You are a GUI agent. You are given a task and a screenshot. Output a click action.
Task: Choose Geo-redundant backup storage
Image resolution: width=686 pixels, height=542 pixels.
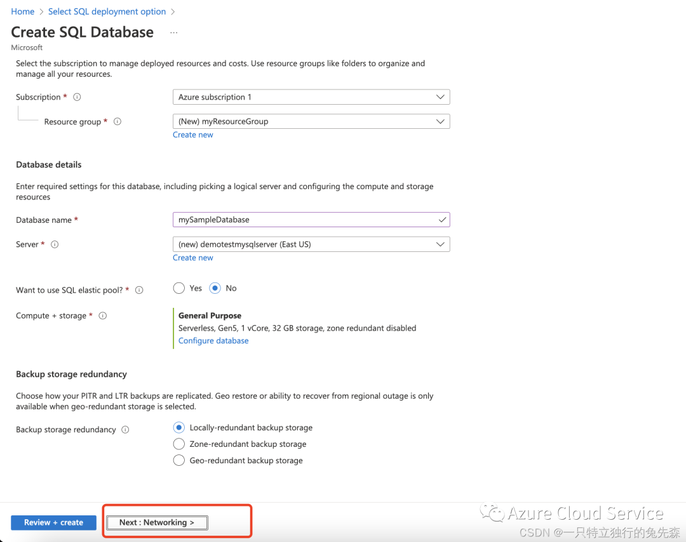coord(179,460)
